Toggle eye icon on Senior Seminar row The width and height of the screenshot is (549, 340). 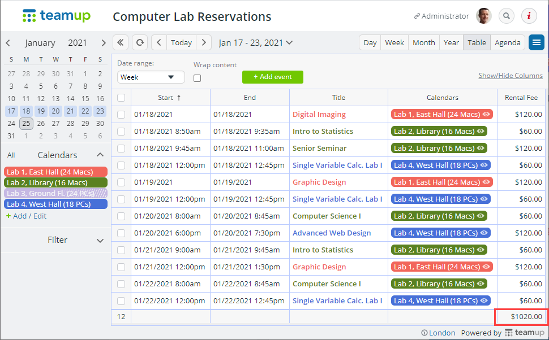(481, 149)
